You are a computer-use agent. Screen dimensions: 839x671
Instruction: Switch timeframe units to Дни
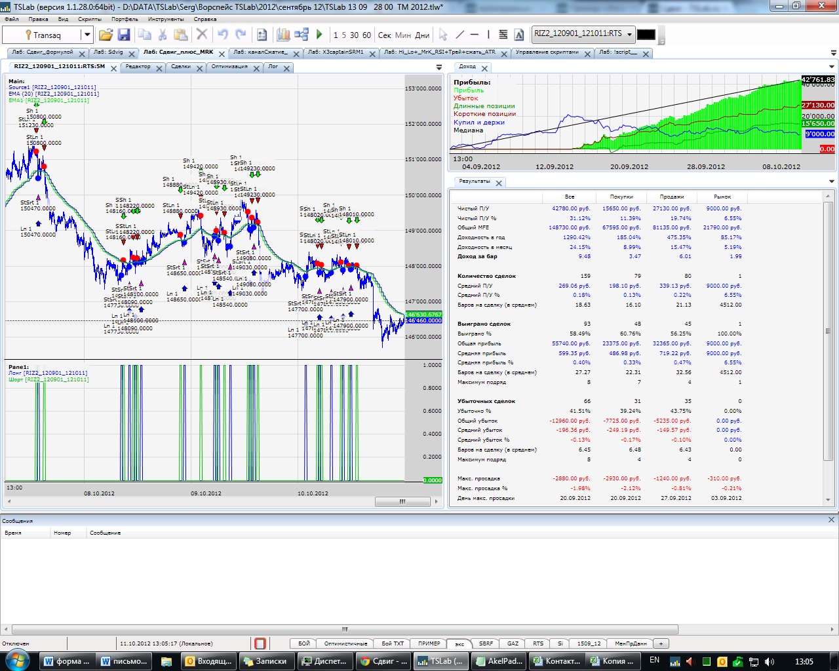[x=423, y=35]
